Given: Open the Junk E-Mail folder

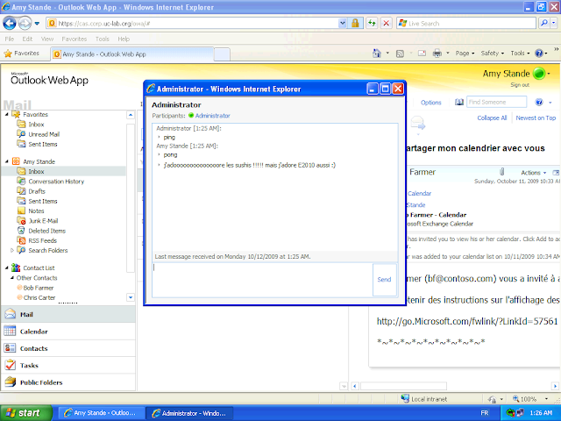Looking at the screenshot, I should 43,221.
